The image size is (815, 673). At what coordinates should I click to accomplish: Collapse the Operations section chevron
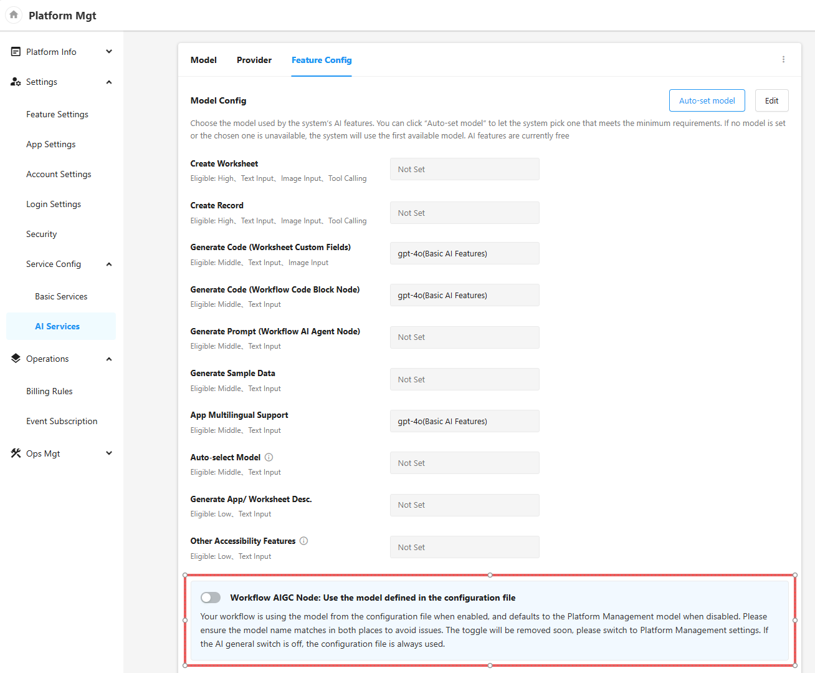tap(109, 359)
